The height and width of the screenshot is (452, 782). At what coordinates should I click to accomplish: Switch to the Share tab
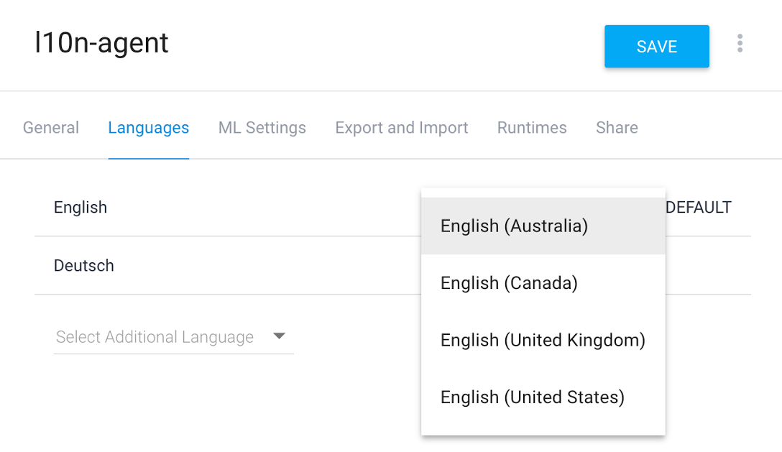point(617,128)
